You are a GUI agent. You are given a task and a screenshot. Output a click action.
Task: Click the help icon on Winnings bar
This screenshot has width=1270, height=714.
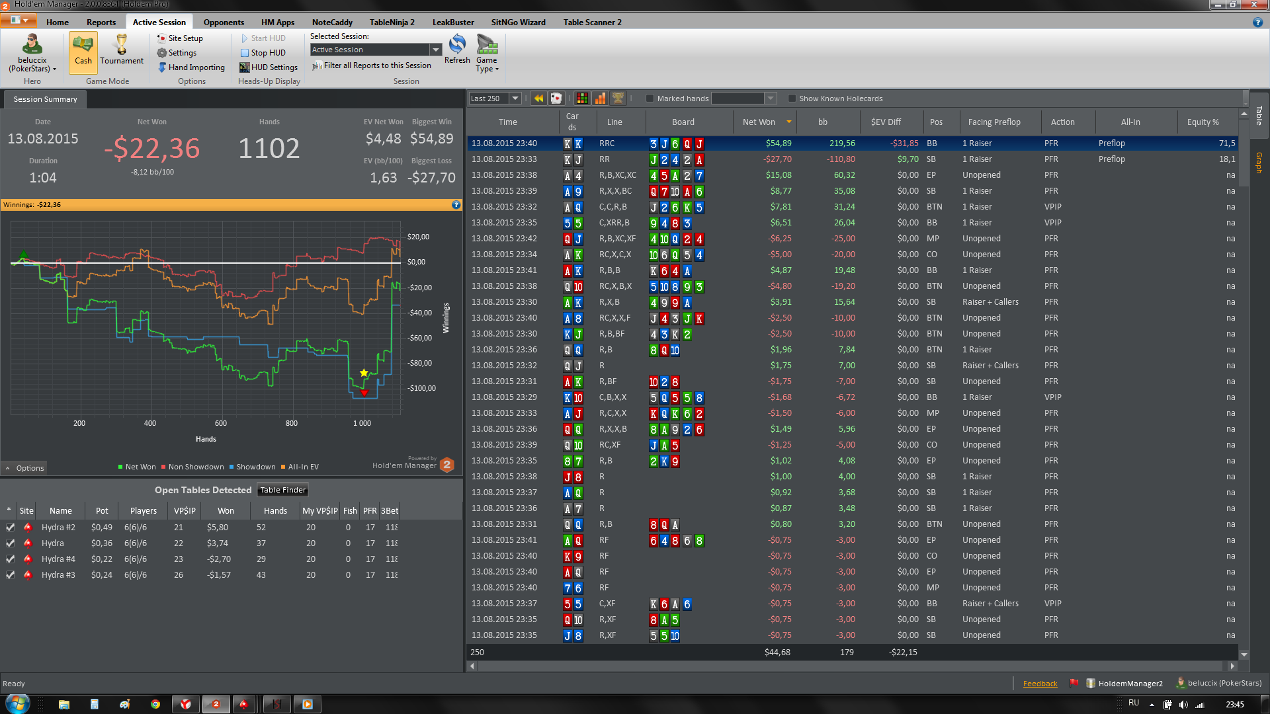(456, 205)
